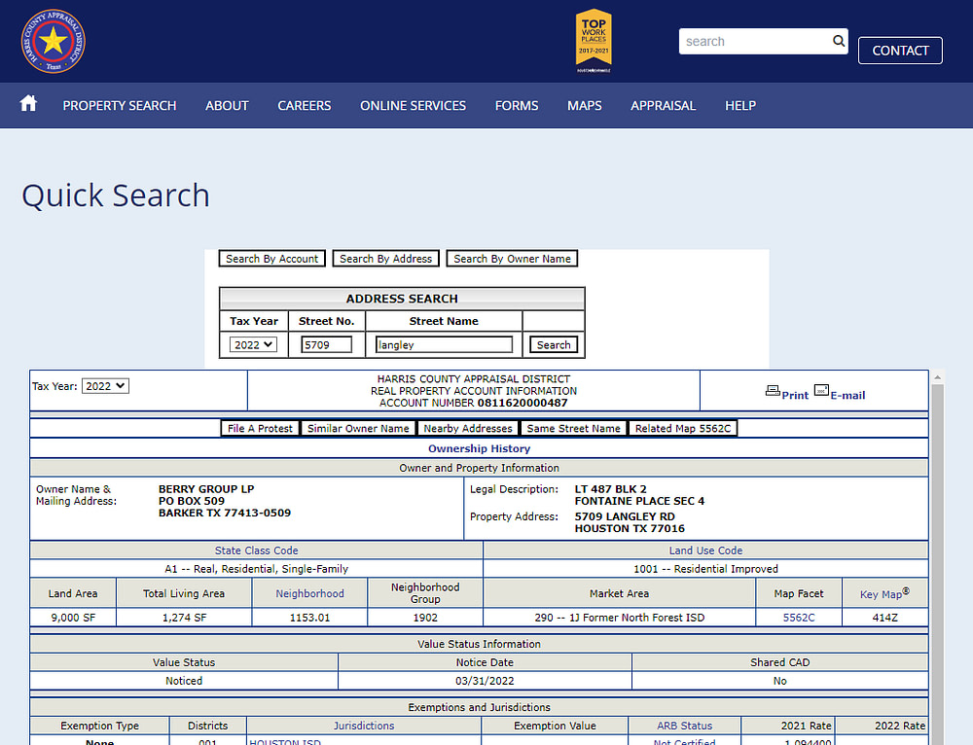Click the ARB Status header link
Image resolution: width=973 pixels, height=745 pixels.
pyautogui.click(x=684, y=726)
